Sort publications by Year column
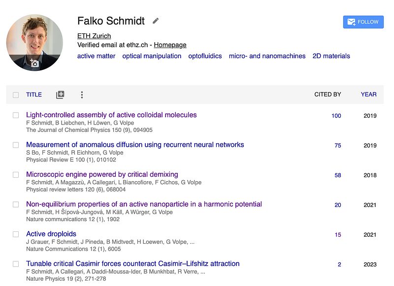 368,95
